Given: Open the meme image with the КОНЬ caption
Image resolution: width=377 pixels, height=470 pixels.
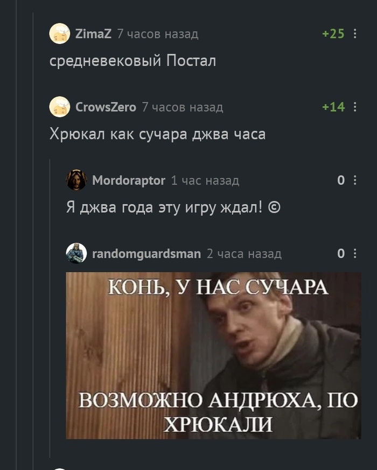Looking at the screenshot, I should 213,355.
